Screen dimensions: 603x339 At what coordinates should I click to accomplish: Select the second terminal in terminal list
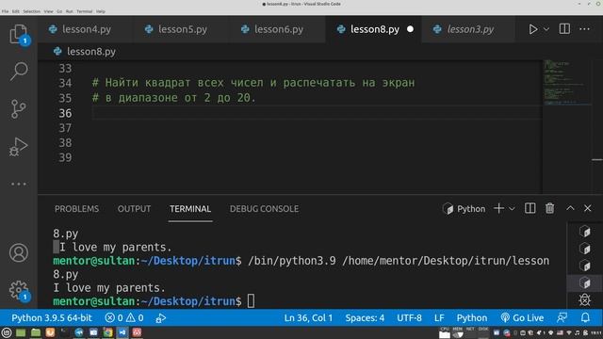585,249
